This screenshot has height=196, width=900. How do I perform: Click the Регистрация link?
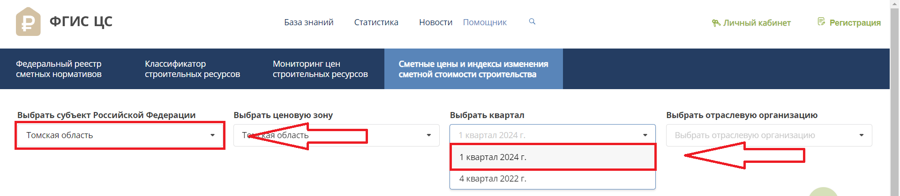tap(855, 23)
